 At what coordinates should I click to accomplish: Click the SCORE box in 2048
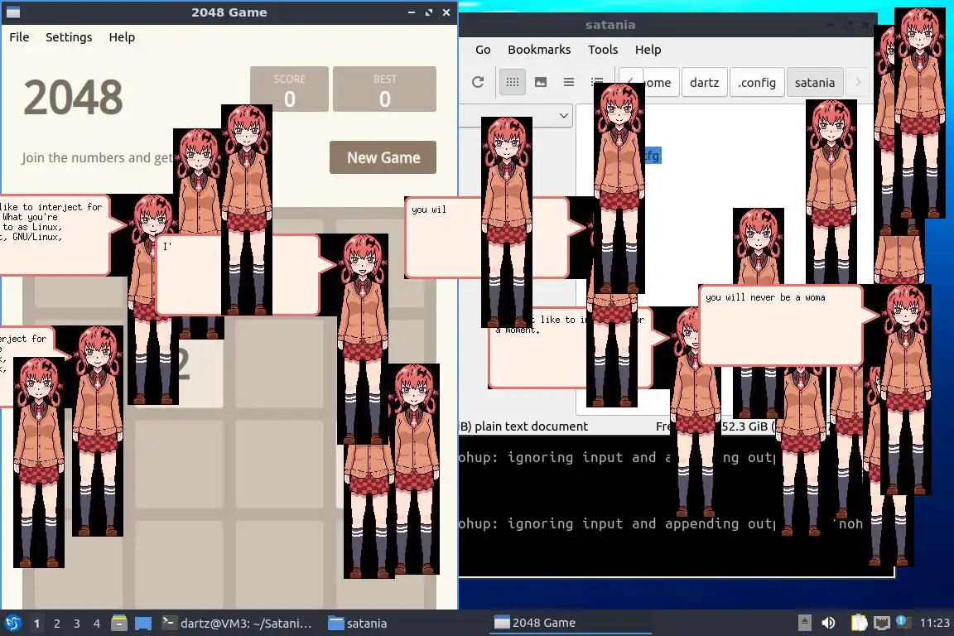click(x=290, y=89)
